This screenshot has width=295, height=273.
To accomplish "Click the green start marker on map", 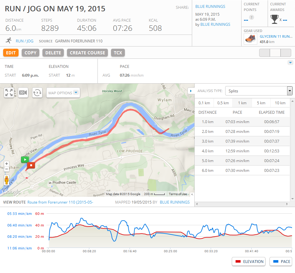I will (25, 159).
